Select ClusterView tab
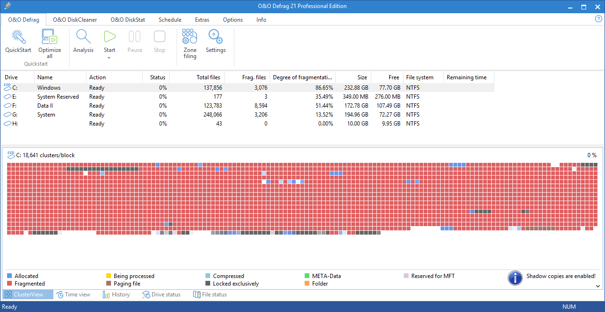The image size is (605, 312). [x=27, y=295]
